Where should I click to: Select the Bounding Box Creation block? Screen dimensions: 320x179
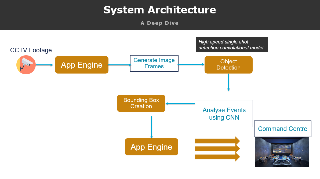coord(141,103)
